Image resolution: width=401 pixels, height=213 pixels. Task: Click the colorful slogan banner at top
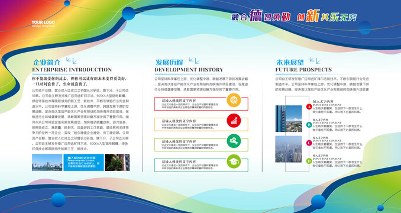pyautogui.click(x=294, y=16)
